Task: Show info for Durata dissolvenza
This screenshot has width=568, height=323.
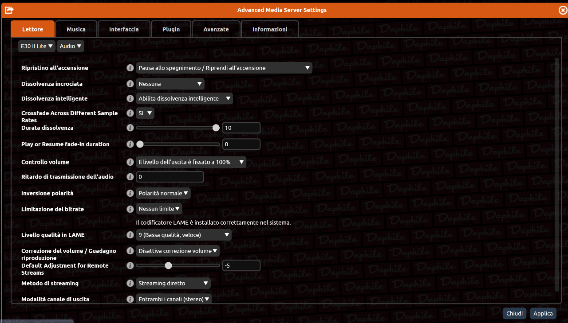Action: tap(130, 128)
